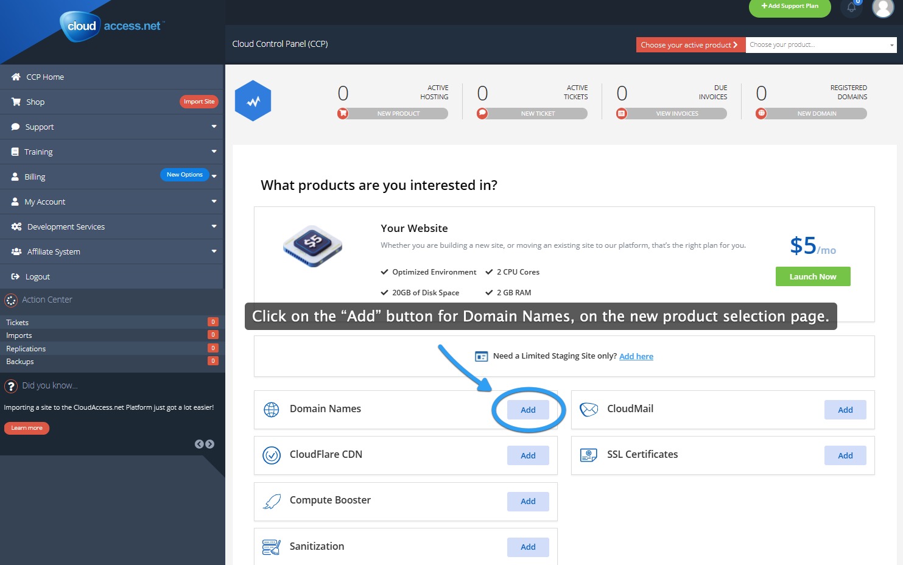Click the Compute Booster rocket icon
Viewport: 903px width, 565px height.
(x=272, y=501)
